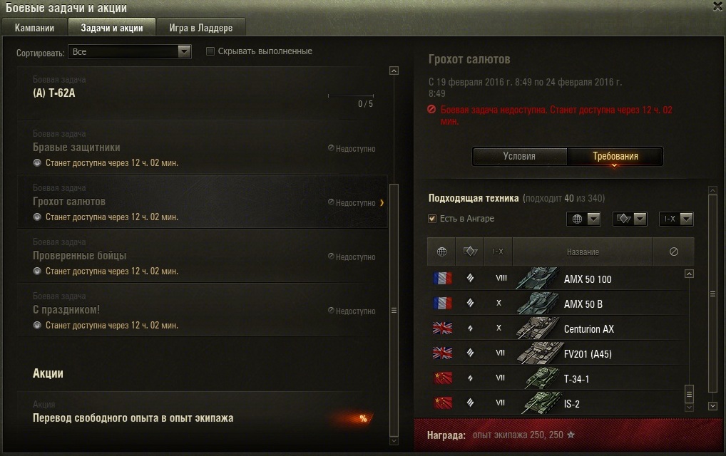
Task: Click the percent discount icon on crew experience promo
Action: click(x=363, y=418)
